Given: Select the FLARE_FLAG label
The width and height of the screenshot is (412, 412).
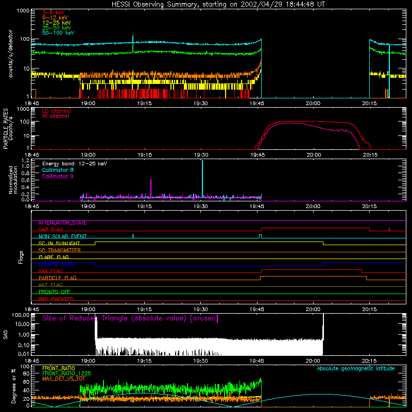Looking at the screenshot, I should [x=54, y=257].
